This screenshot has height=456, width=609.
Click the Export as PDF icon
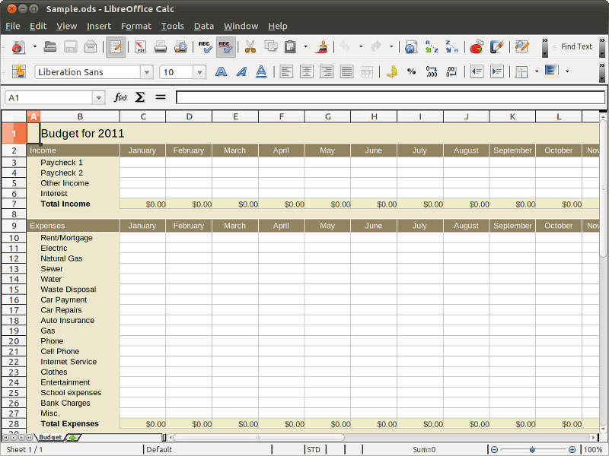coord(140,47)
